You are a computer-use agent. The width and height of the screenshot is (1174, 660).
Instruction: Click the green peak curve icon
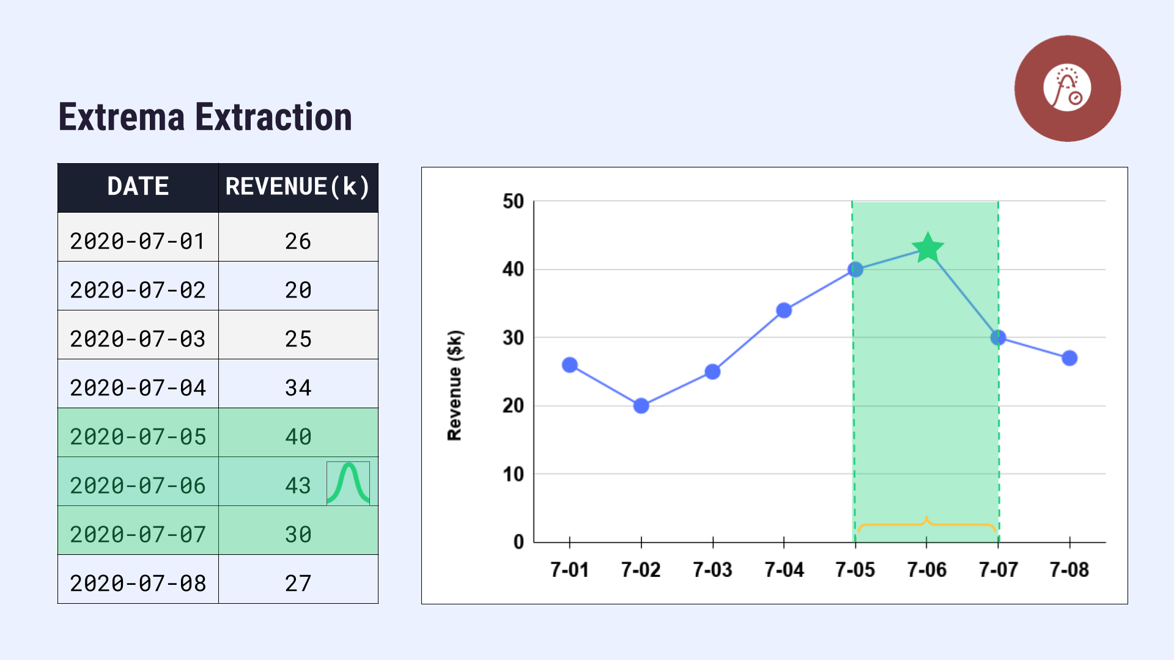point(348,483)
